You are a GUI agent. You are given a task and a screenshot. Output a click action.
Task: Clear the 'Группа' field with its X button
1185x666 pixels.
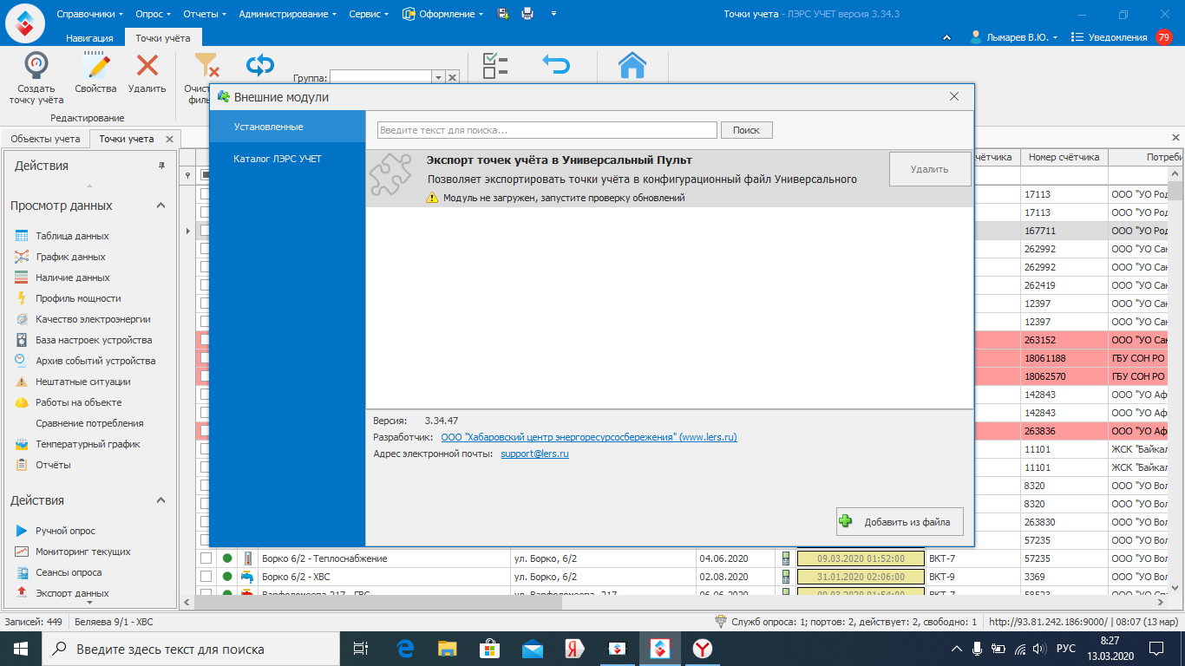(451, 78)
